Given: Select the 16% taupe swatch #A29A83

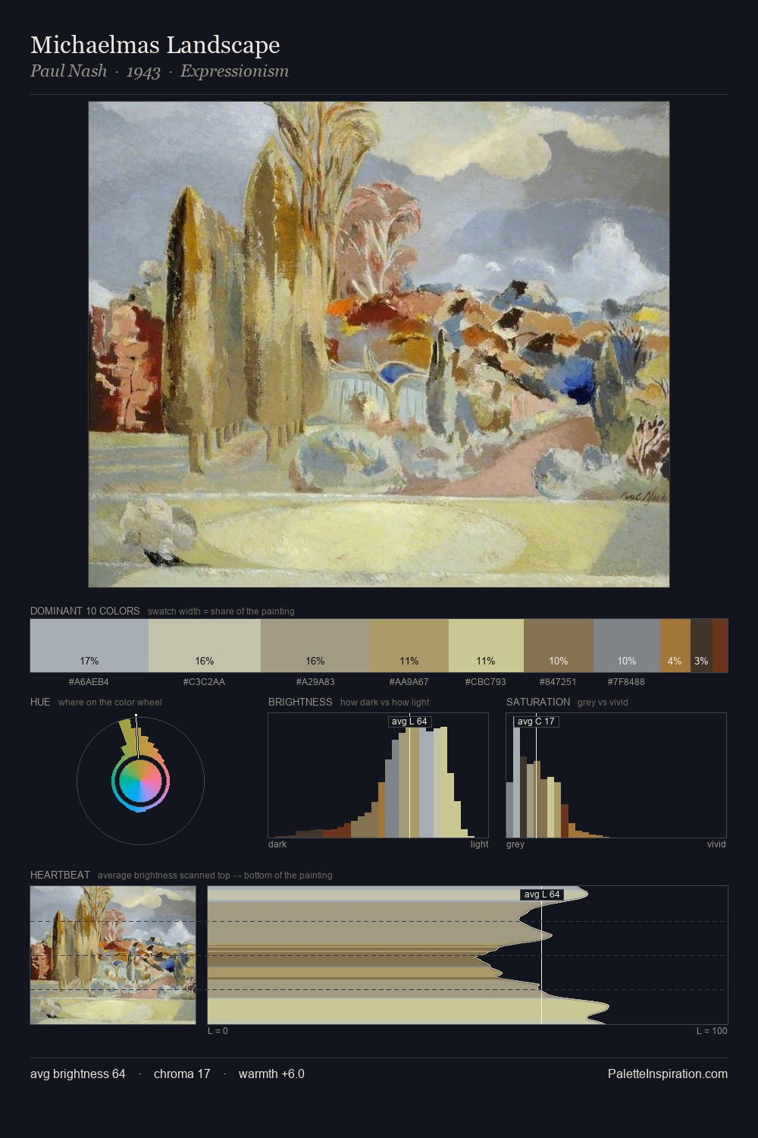Looking at the screenshot, I should tap(315, 646).
